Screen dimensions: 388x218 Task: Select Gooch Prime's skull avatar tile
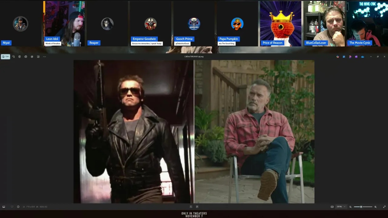point(194,24)
